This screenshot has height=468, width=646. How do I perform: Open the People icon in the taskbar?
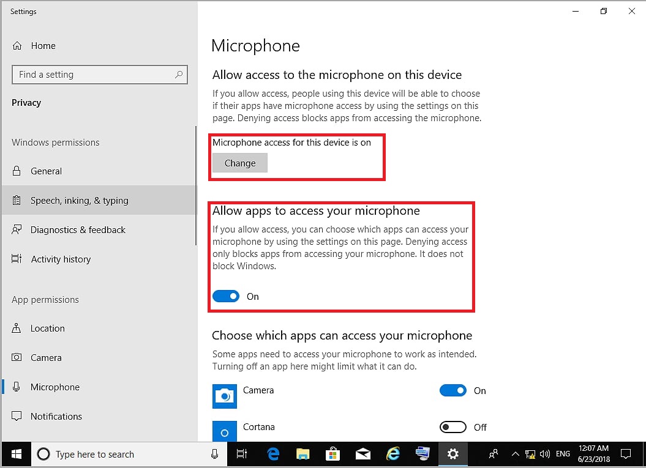coord(493,454)
